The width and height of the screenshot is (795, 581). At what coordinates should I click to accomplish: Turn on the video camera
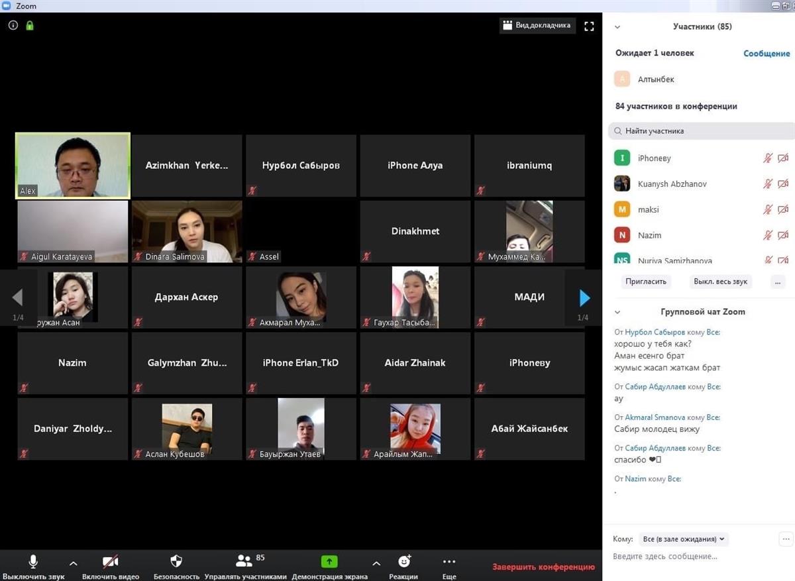(110, 566)
